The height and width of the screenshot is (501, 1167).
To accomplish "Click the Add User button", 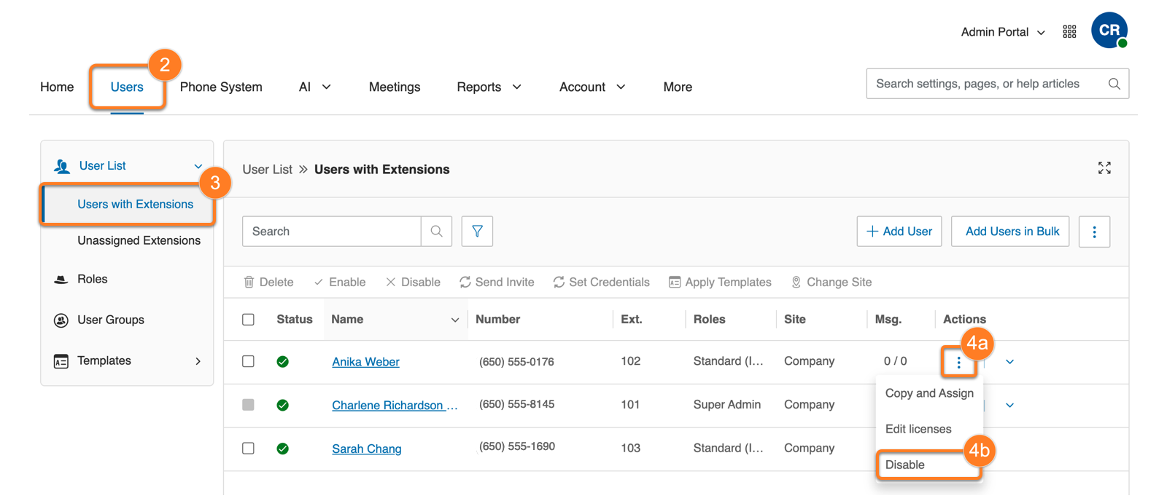I will (x=899, y=232).
